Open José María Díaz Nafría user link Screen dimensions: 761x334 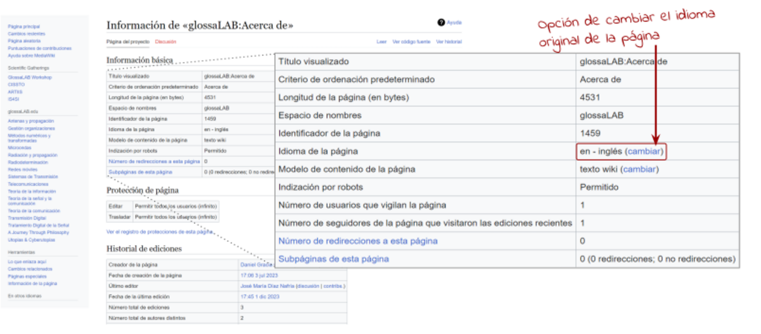point(268,286)
